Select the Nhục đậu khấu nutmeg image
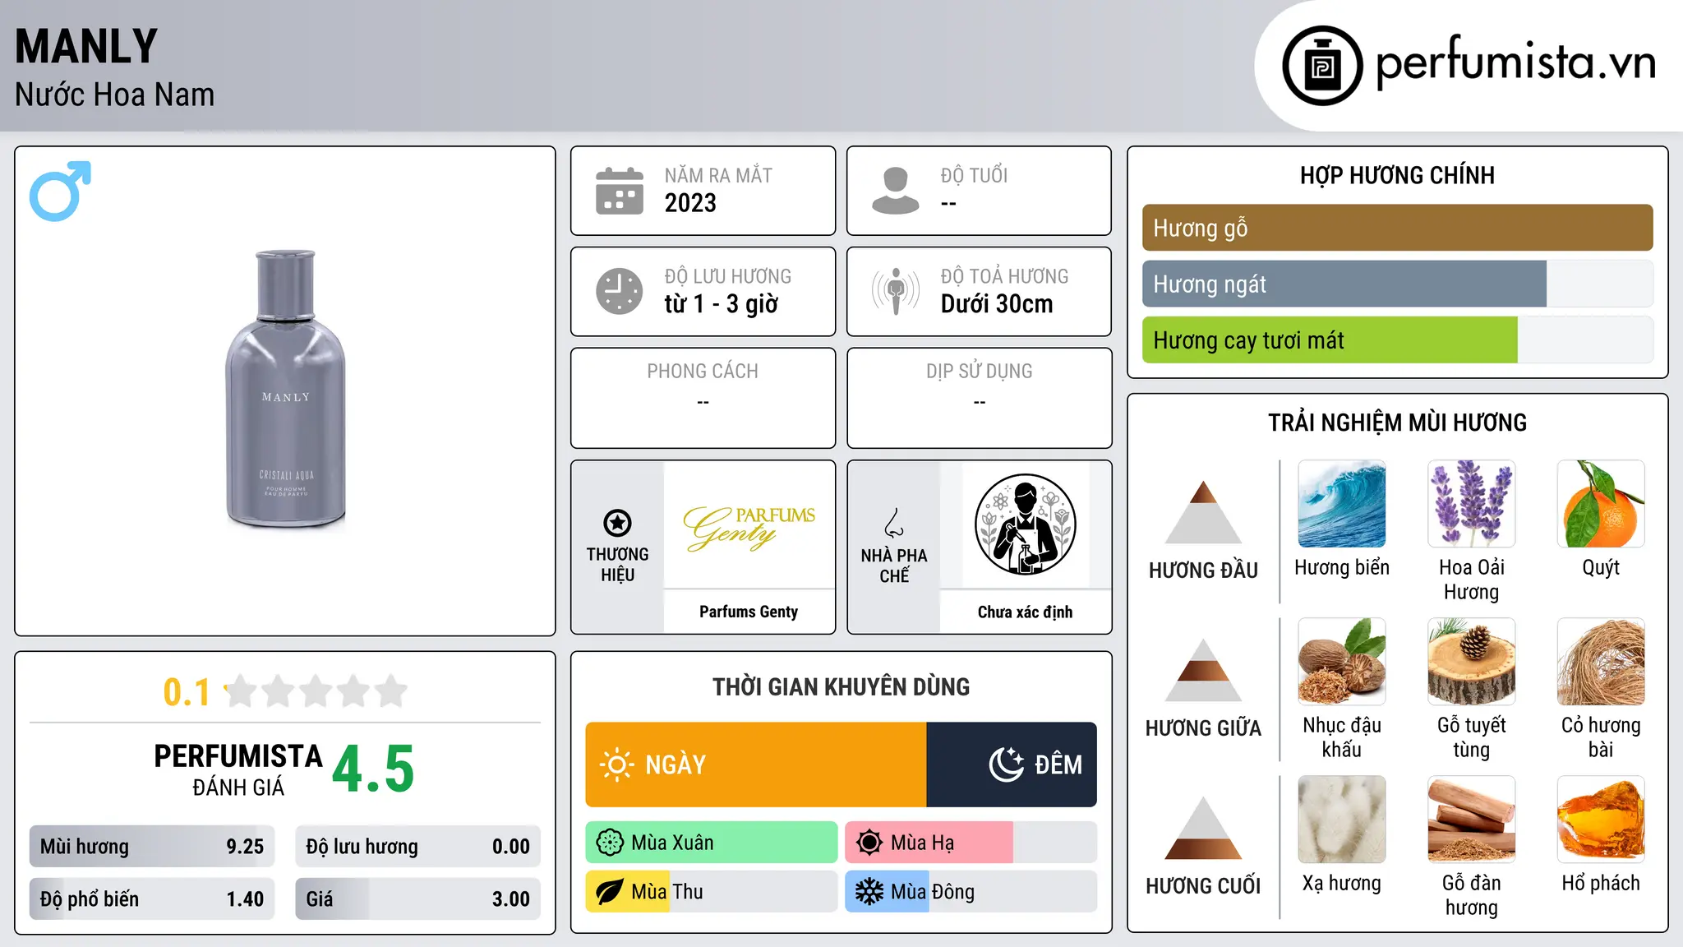Image resolution: width=1683 pixels, height=947 pixels. pyautogui.click(x=1342, y=662)
